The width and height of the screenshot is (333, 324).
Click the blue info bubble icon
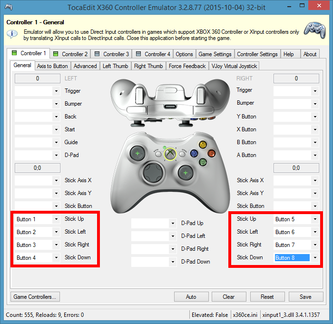click(x=12, y=34)
